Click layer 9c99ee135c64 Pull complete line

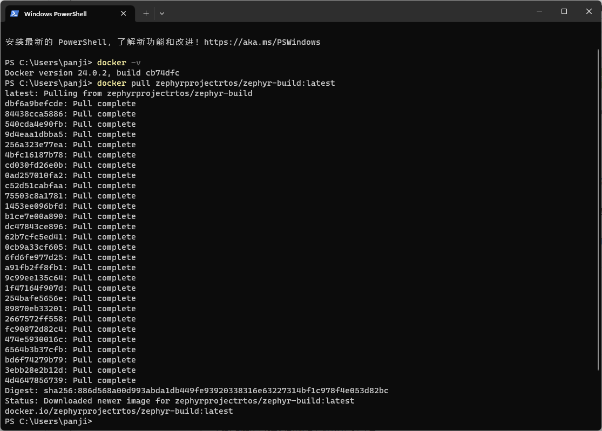coord(70,278)
